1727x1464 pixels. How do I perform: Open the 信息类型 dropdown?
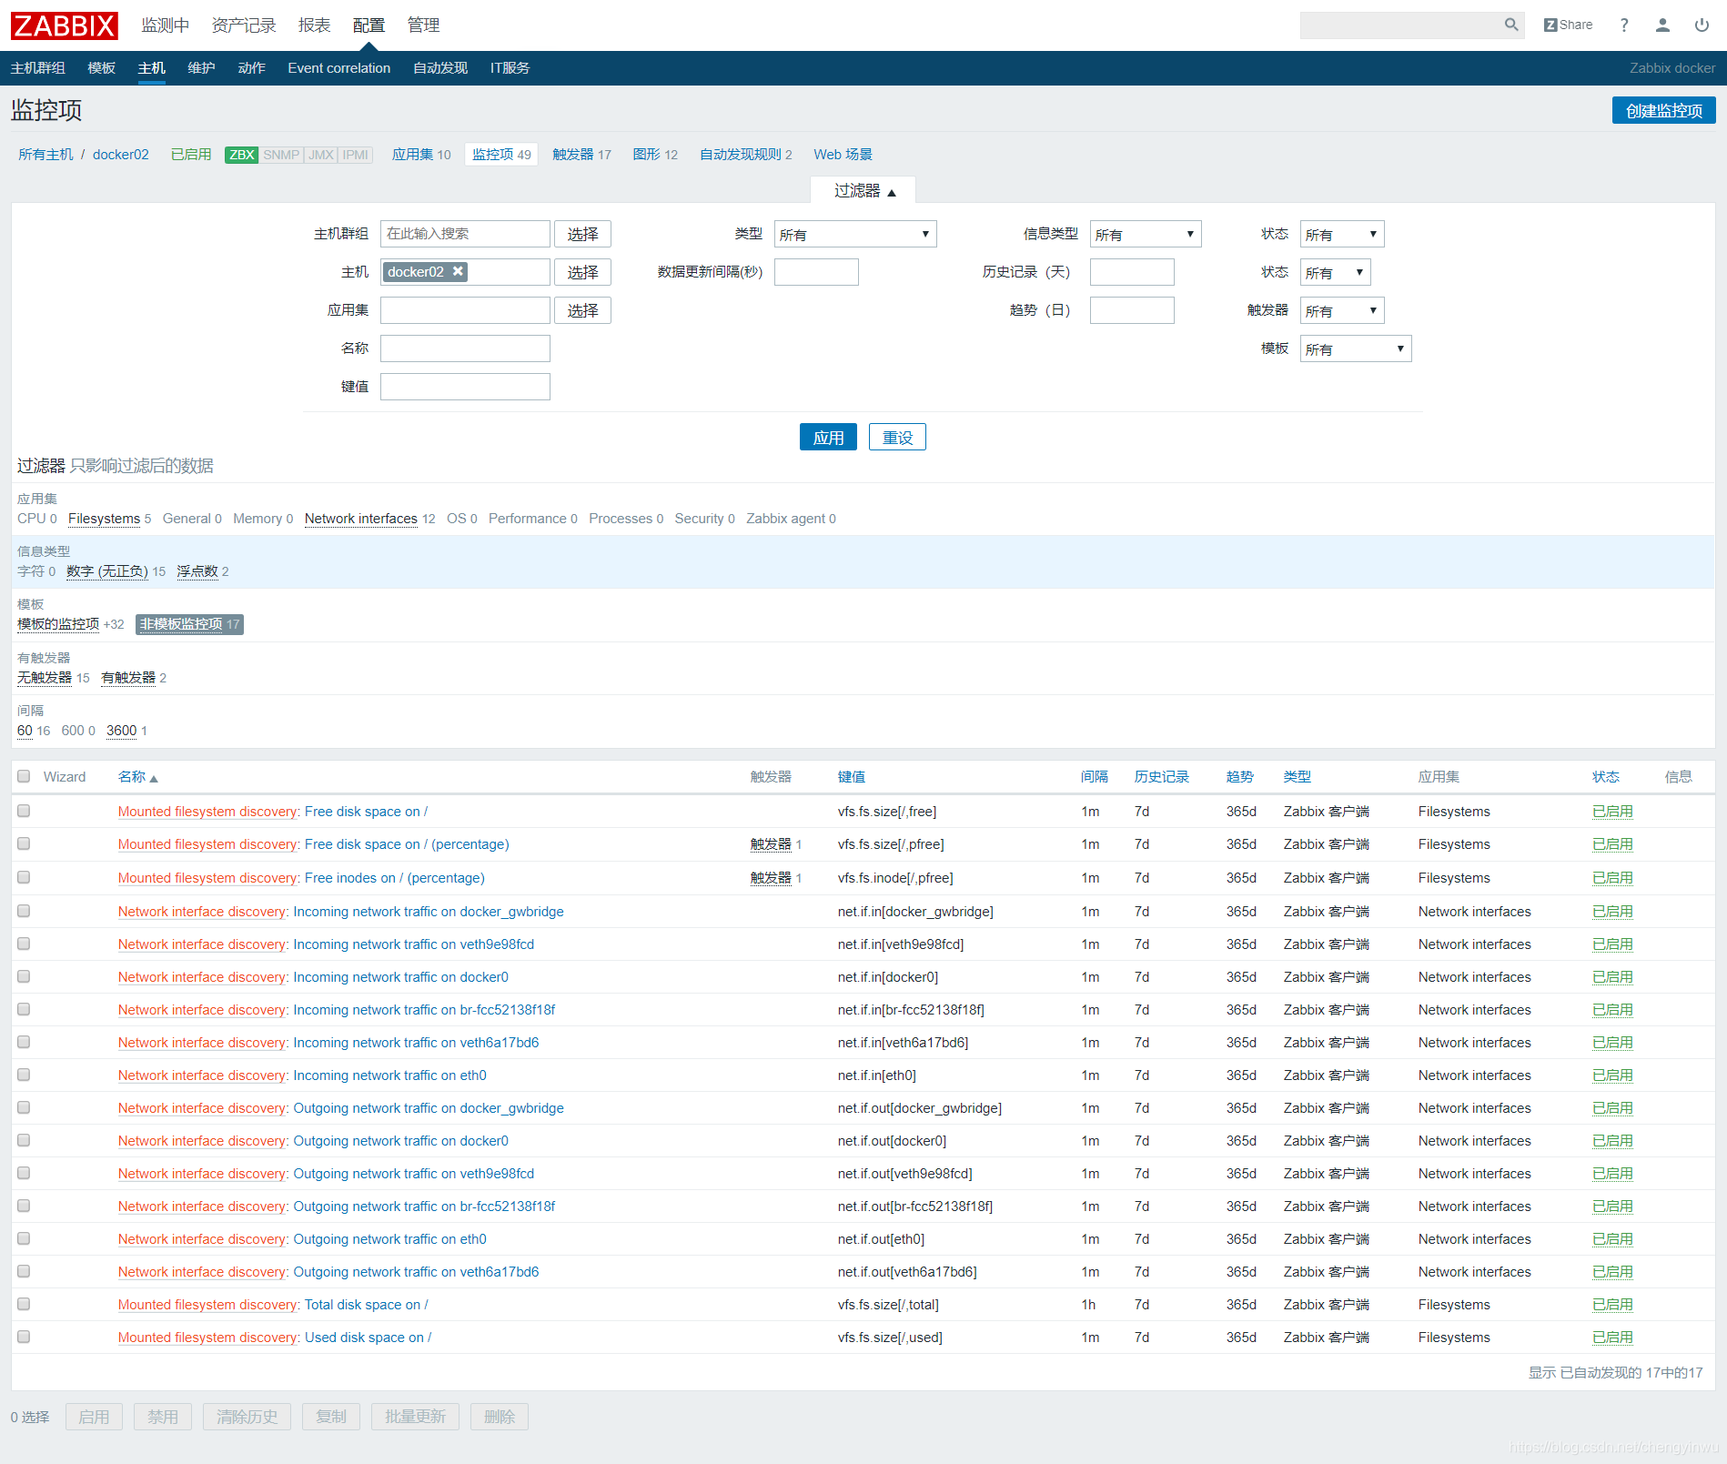(x=1146, y=234)
